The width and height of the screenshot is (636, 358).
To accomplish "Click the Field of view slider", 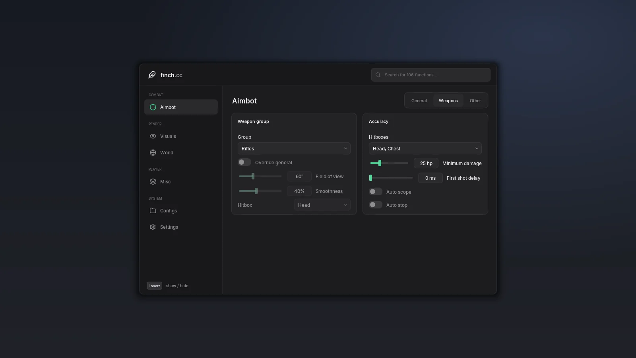I will coord(260,176).
